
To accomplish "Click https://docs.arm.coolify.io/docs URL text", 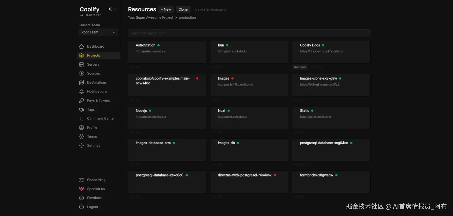I will [x=321, y=51].
